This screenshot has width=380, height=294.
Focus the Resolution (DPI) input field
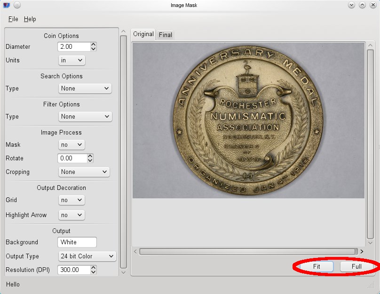[74, 270]
